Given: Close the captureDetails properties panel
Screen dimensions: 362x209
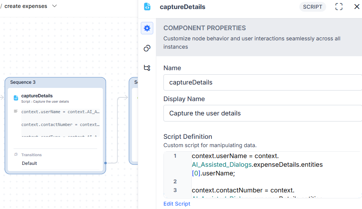Looking at the screenshot, I should click(357, 7).
